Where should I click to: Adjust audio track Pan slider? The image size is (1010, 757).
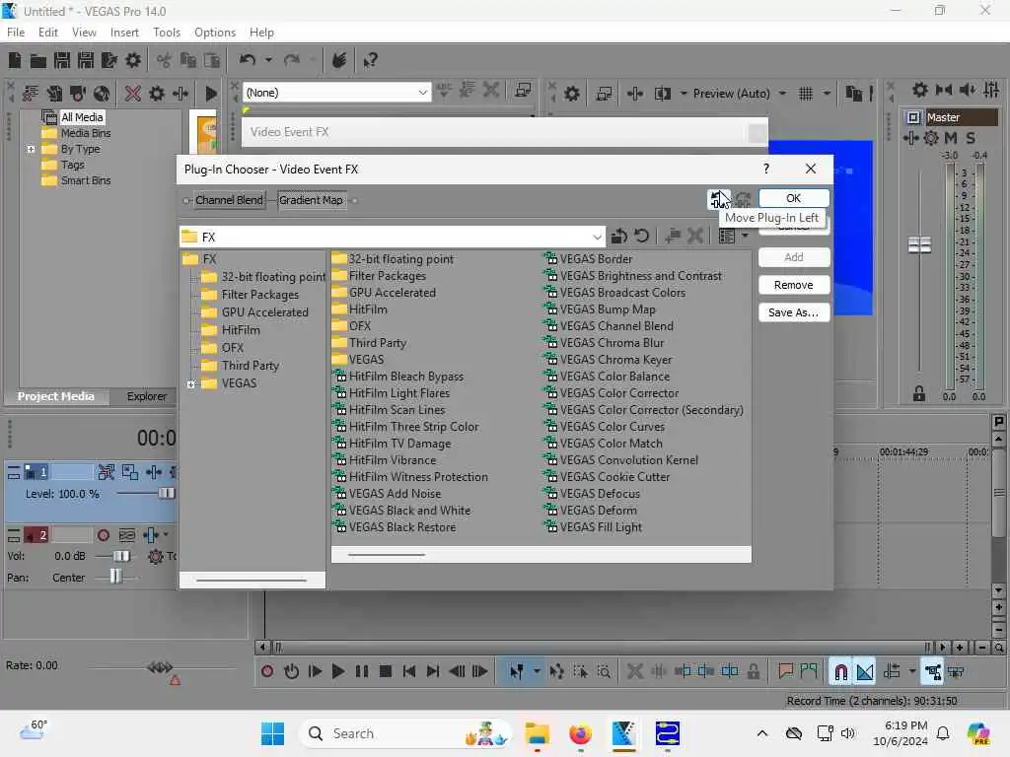tap(115, 578)
